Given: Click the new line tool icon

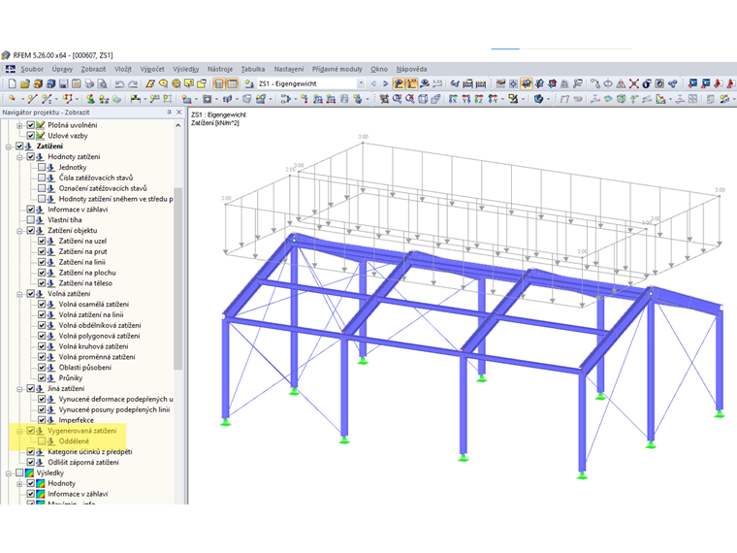Looking at the screenshot, I should (32, 99).
